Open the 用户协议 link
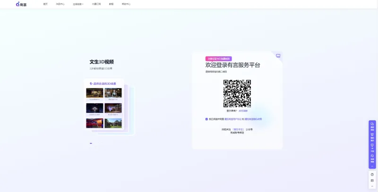The width and height of the screenshot is (378, 192). [x=233, y=119]
